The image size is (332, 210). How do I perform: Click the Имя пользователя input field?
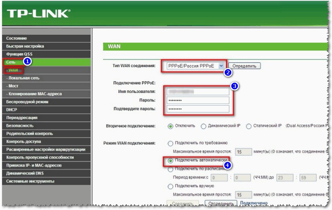(197, 92)
